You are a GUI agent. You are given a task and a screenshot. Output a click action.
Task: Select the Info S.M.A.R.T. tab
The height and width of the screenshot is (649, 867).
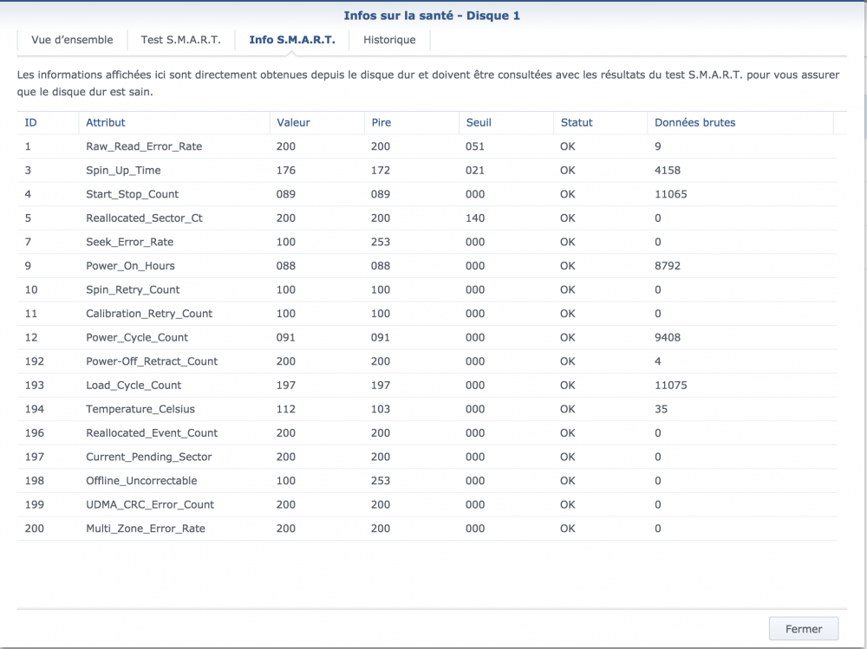point(292,40)
